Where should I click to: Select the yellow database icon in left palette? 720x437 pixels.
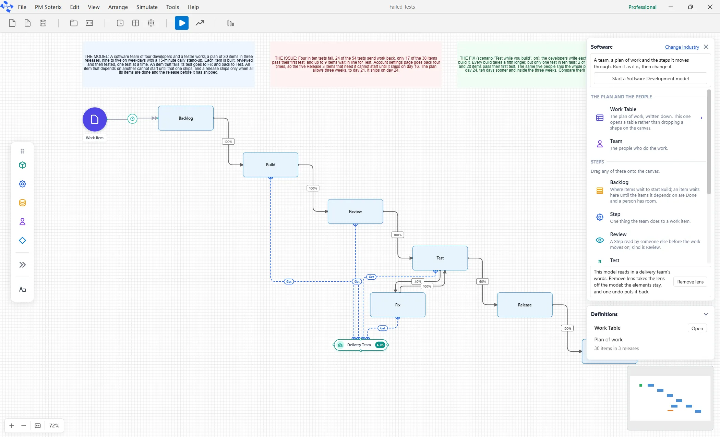(x=22, y=203)
